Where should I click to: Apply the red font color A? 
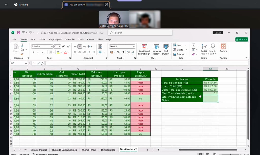pos(66,52)
